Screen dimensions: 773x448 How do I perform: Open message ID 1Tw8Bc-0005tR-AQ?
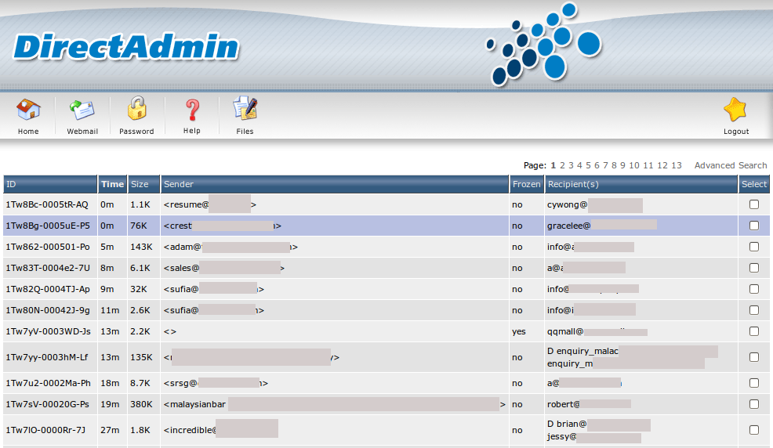pos(47,204)
